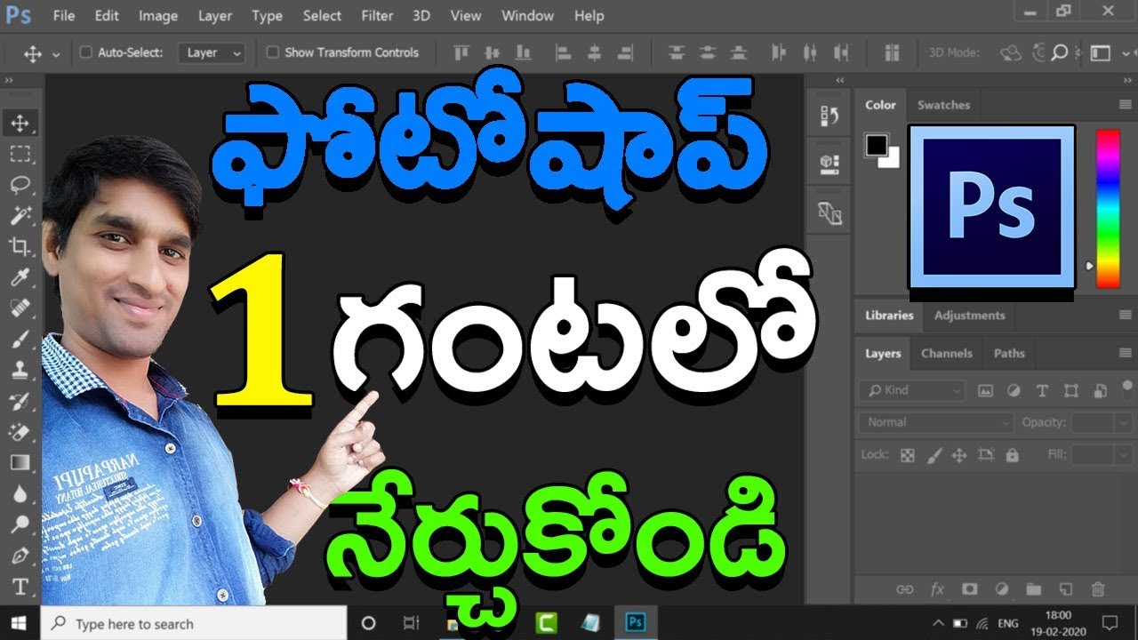Click the black foreground color swatch
Image resolution: width=1138 pixels, height=640 pixels.
[877, 144]
